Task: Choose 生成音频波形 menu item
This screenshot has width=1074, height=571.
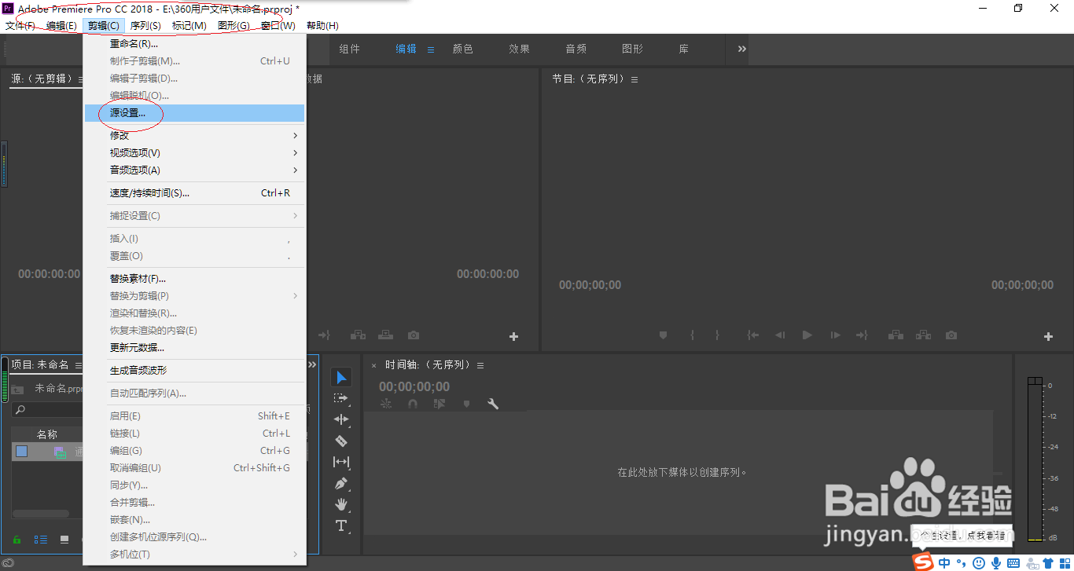Action: (x=194, y=371)
